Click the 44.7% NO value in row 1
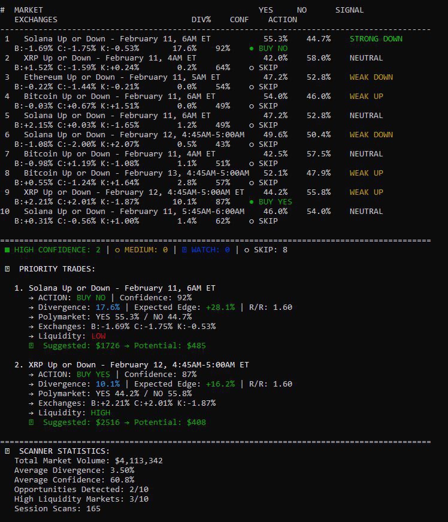This screenshot has width=448, height=522. pos(319,39)
